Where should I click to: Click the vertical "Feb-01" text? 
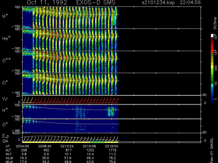pos(212,157)
